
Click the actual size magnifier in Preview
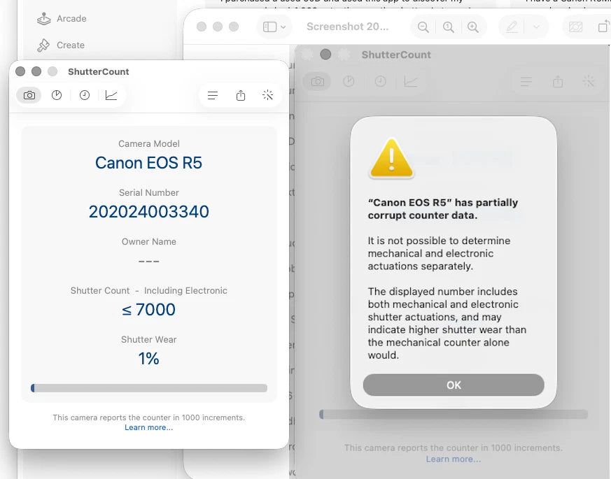(448, 27)
